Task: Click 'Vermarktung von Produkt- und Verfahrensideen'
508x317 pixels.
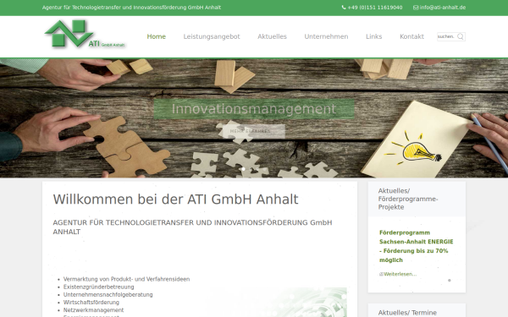Action: (126, 279)
